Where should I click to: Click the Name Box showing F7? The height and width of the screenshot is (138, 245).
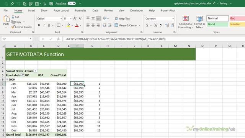point(15,39)
